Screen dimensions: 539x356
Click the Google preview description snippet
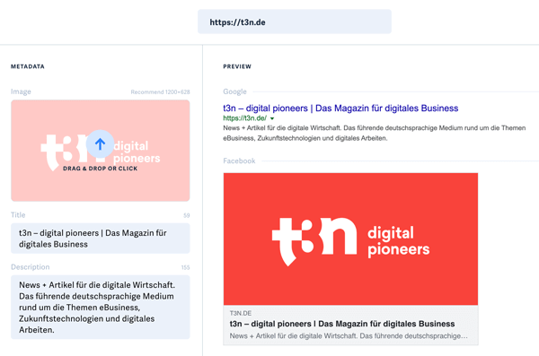coord(374,133)
